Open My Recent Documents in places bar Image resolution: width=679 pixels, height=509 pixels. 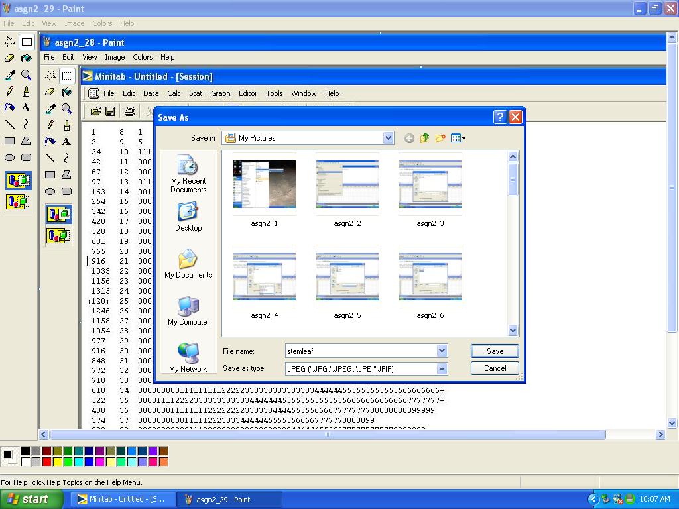pyautogui.click(x=188, y=176)
